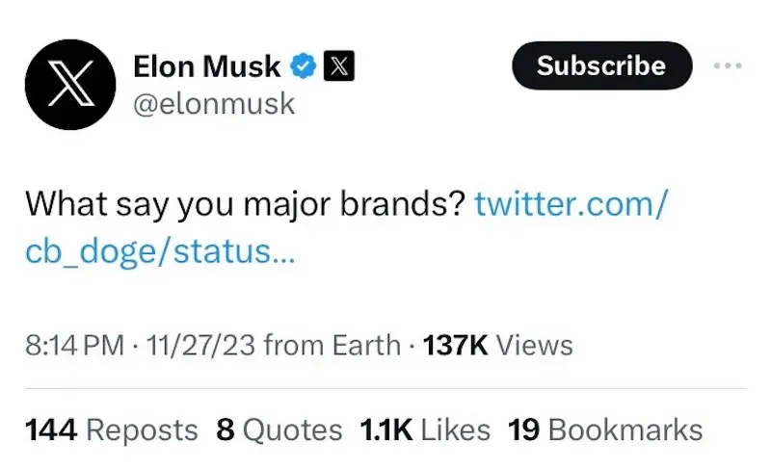Image resolution: width=771 pixels, height=469 pixels.
Task: Open the three-dot more options menu
Action: coord(728,65)
